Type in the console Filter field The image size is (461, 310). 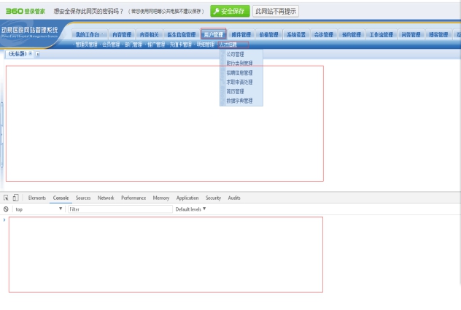point(117,209)
